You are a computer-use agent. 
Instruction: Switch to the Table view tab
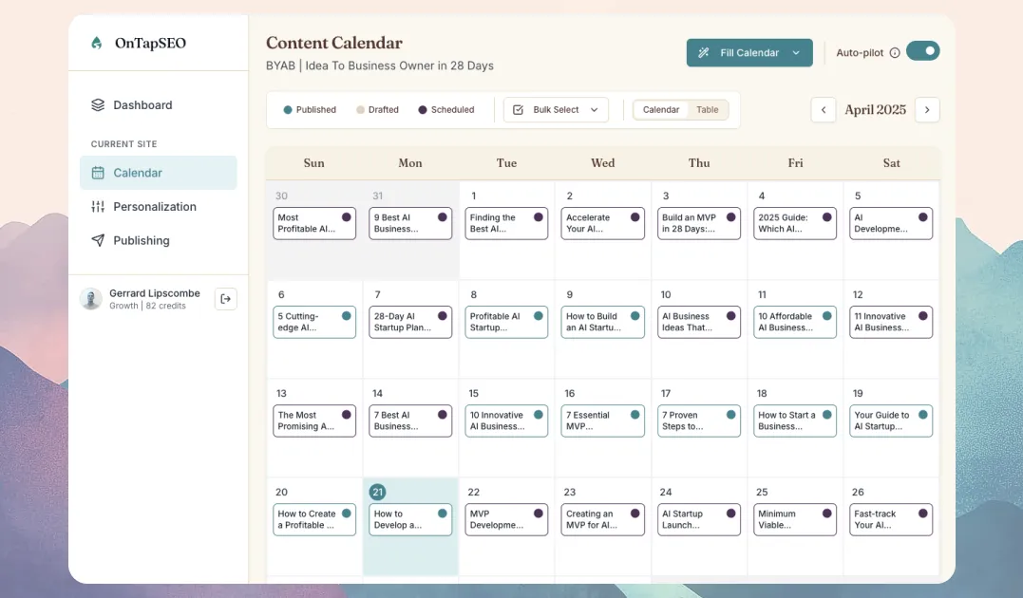click(x=708, y=110)
